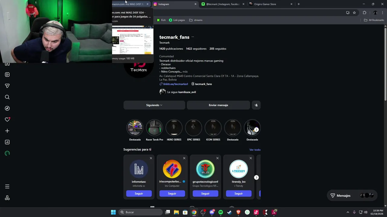Open WhatsApp from the taskbar
387x217 pixels.
pyautogui.click(x=247, y=212)
